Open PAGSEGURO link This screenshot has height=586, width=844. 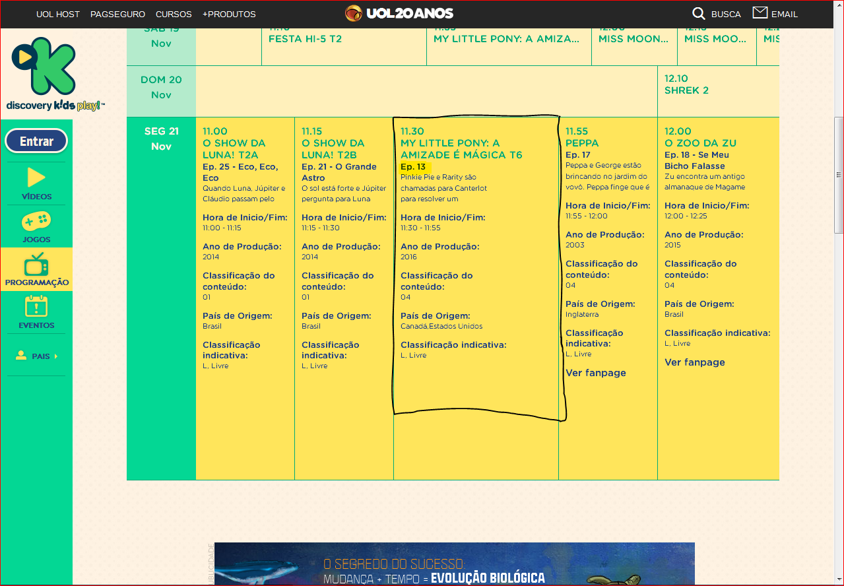pos(117,14)
